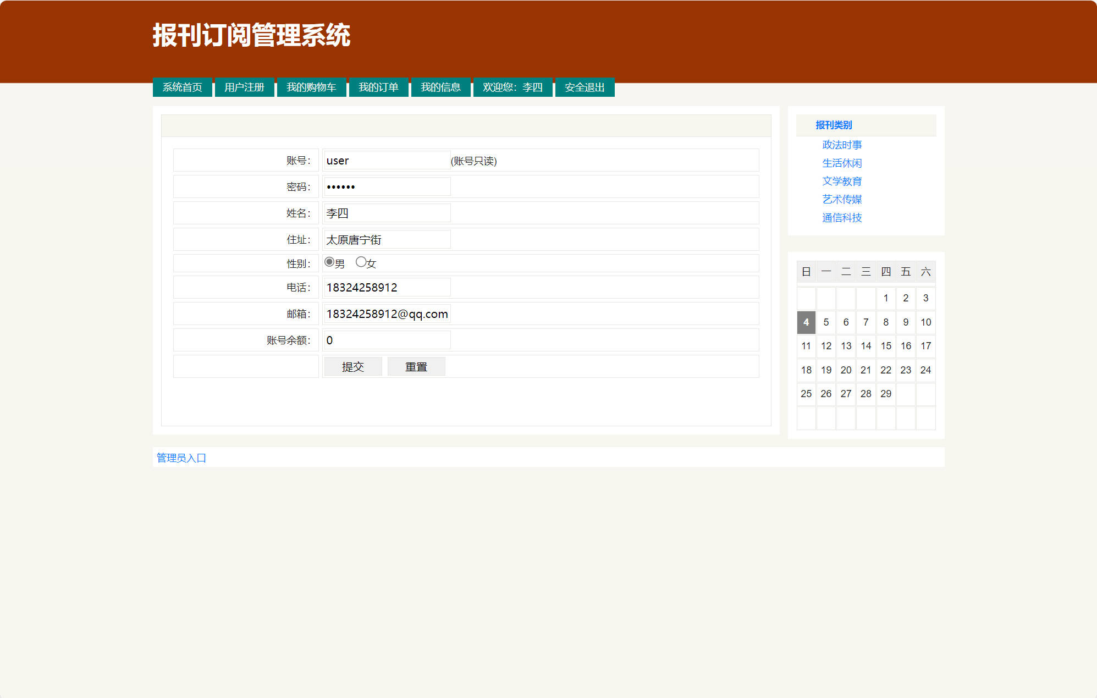This screenshot has width=1097, height=698.
Task: Select date 15 on the calendar
Action: click(885, 346)
